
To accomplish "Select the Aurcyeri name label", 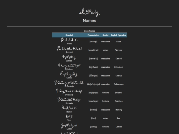I will [69, 52].
